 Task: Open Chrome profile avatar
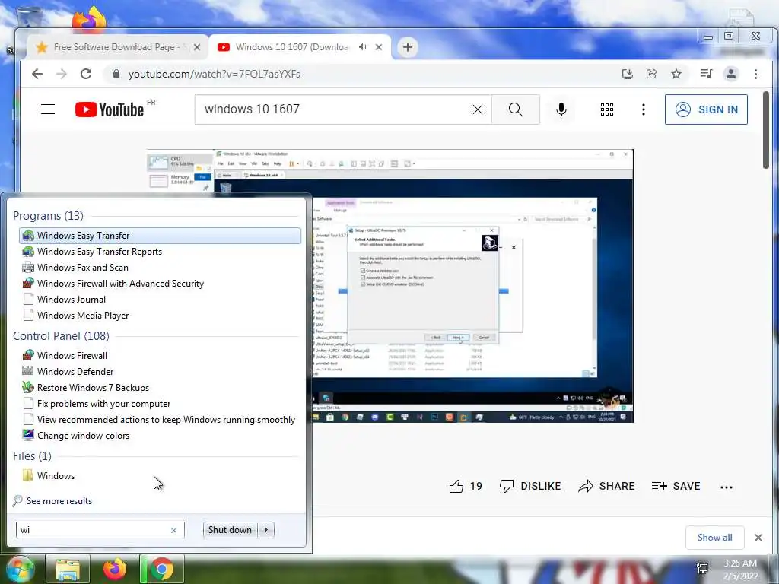pyautogui.click(x=731, y=74)
